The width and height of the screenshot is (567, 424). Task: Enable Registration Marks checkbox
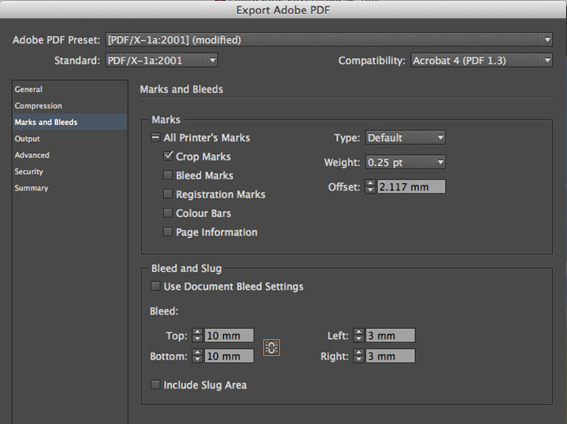(168, 194)
